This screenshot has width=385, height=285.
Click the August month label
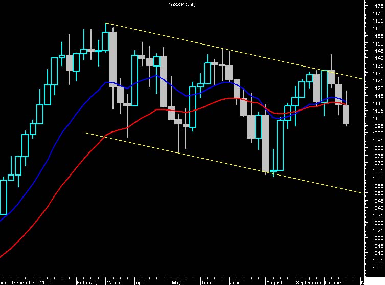pyautogui.click(x=275, y=282)
